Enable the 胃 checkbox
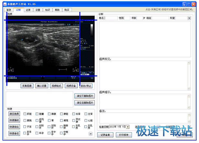The width and height of the screenshot is (199, 143). pyautogui.click(x=49, y=120)
